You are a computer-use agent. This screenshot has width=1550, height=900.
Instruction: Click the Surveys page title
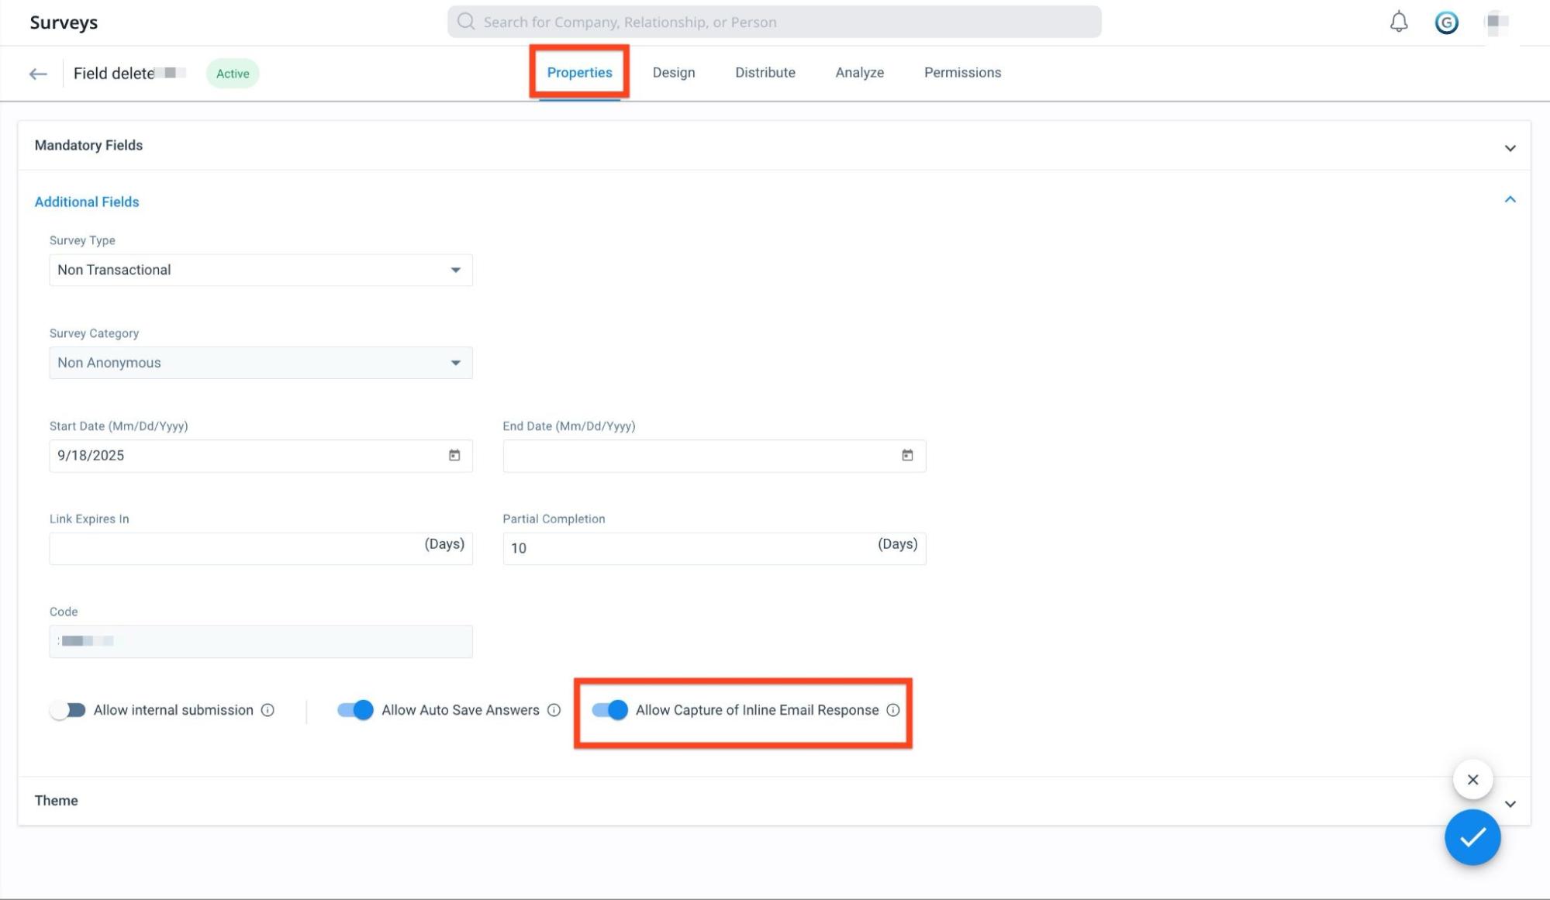click(x=64, y=22)
